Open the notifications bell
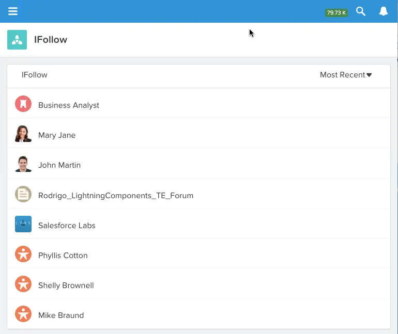 (x=384, y=11)
